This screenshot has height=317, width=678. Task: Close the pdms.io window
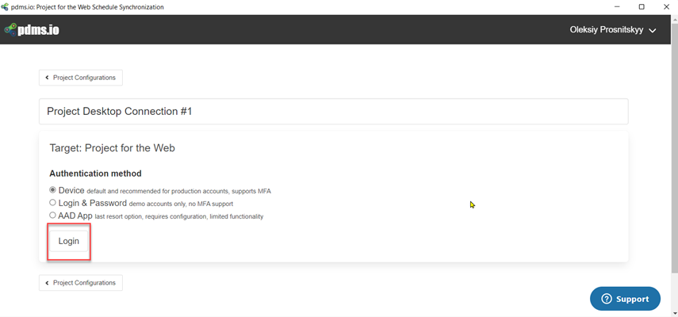pyautogui.click(x=666, y=7)
